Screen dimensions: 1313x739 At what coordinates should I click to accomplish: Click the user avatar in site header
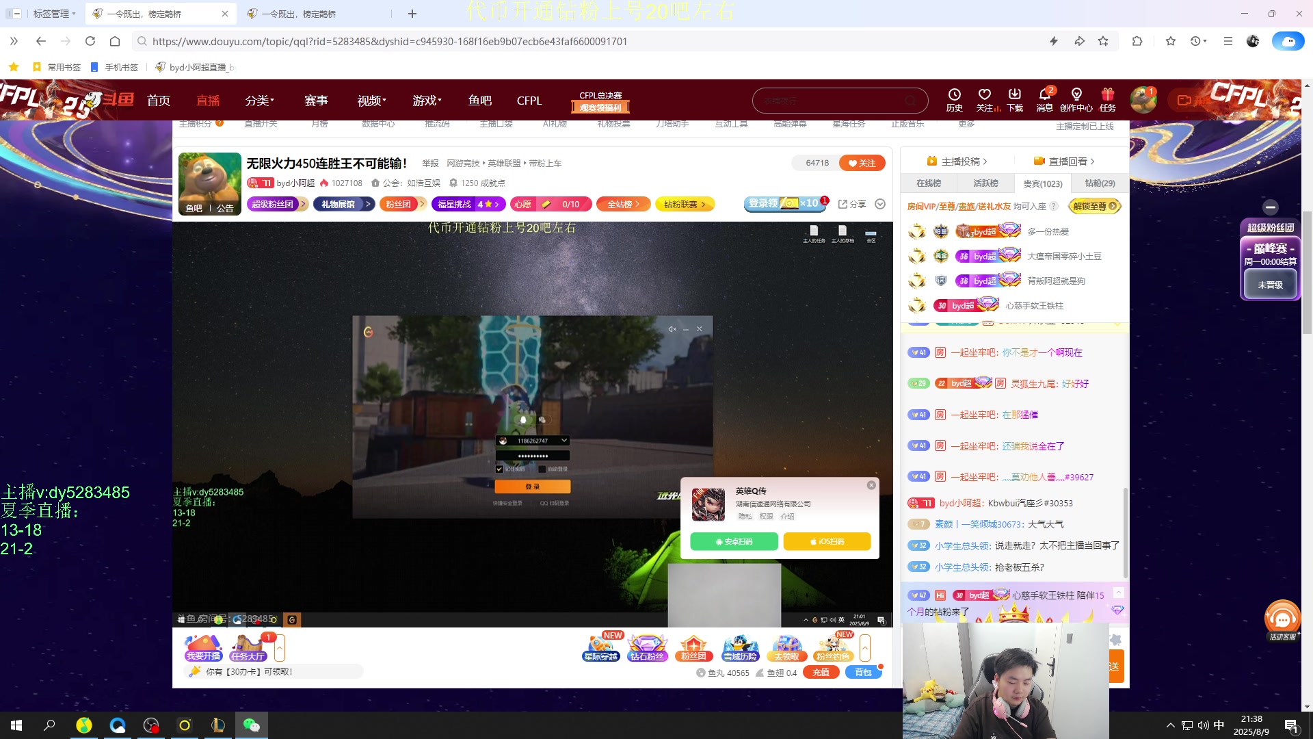1143,100
